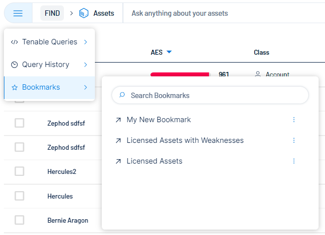
Task: Toggle AES column sort arrow
Action: [169, 52]
